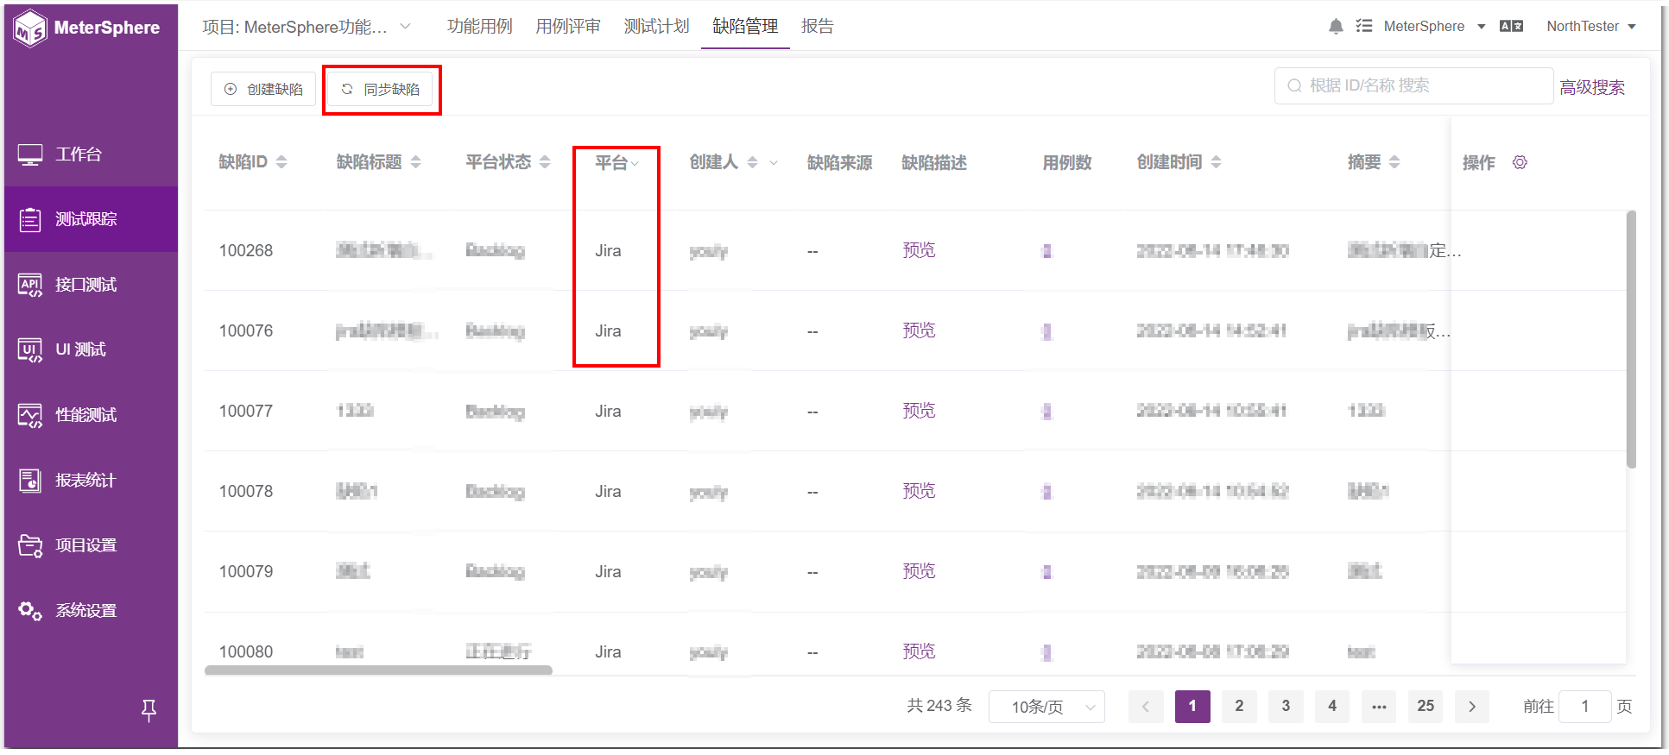Sort by 平台状态 using its sort arrows

[x=545, y=162]
